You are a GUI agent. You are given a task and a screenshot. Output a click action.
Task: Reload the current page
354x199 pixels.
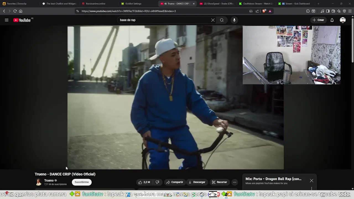pos(15,11)
